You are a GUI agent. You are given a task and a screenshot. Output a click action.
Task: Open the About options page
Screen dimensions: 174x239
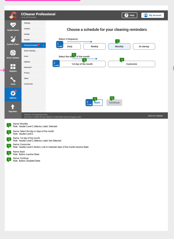[34, 78]
